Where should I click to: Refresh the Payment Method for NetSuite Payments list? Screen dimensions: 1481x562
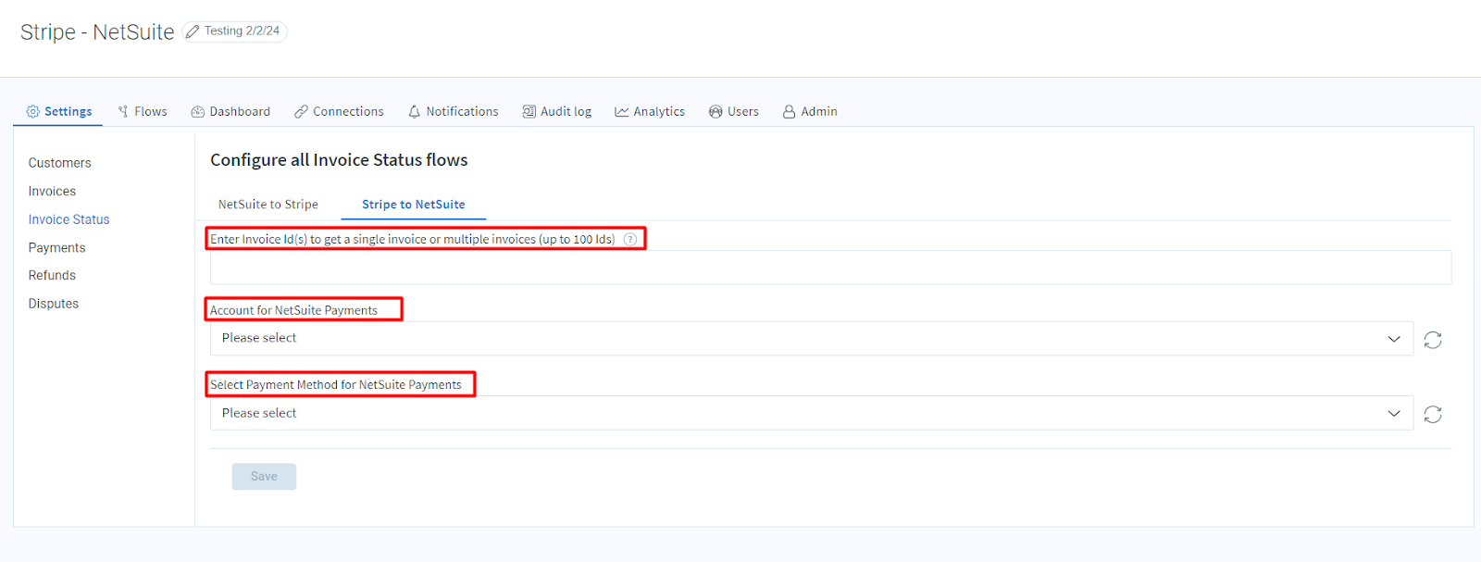pyautogui.click(x=1433, y=414)
